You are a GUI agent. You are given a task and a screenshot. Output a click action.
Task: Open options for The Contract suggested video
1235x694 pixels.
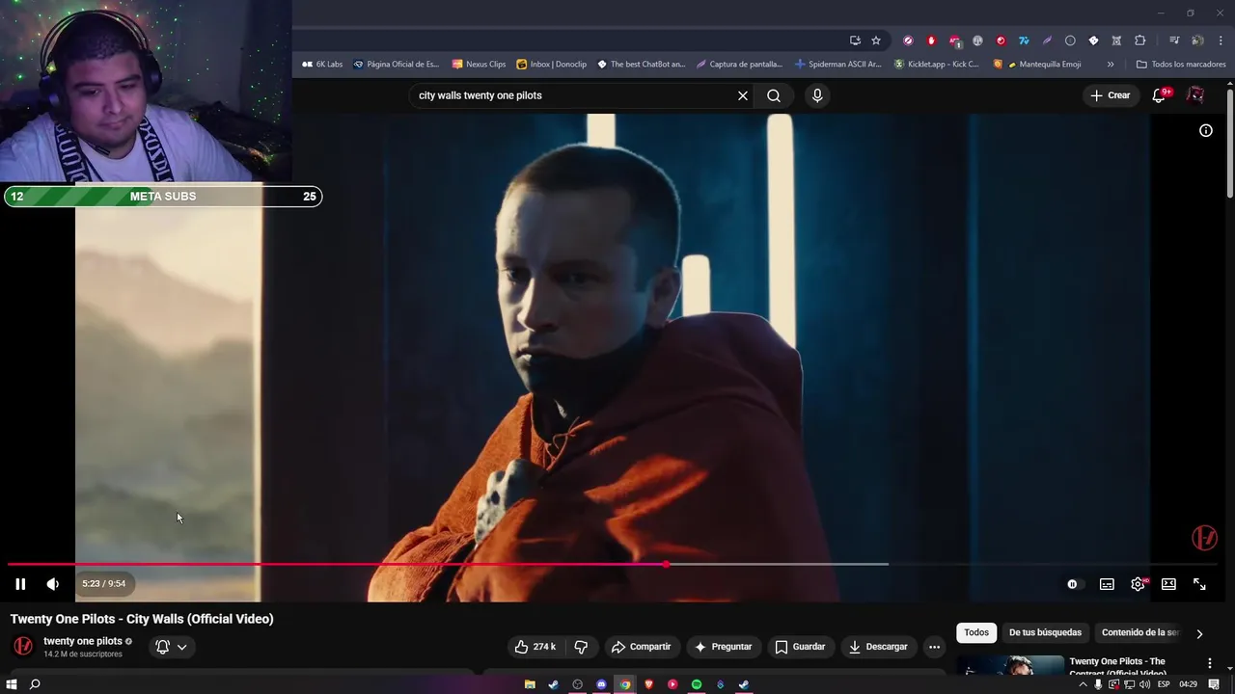pyautogui.click(x=1209, y=663)
